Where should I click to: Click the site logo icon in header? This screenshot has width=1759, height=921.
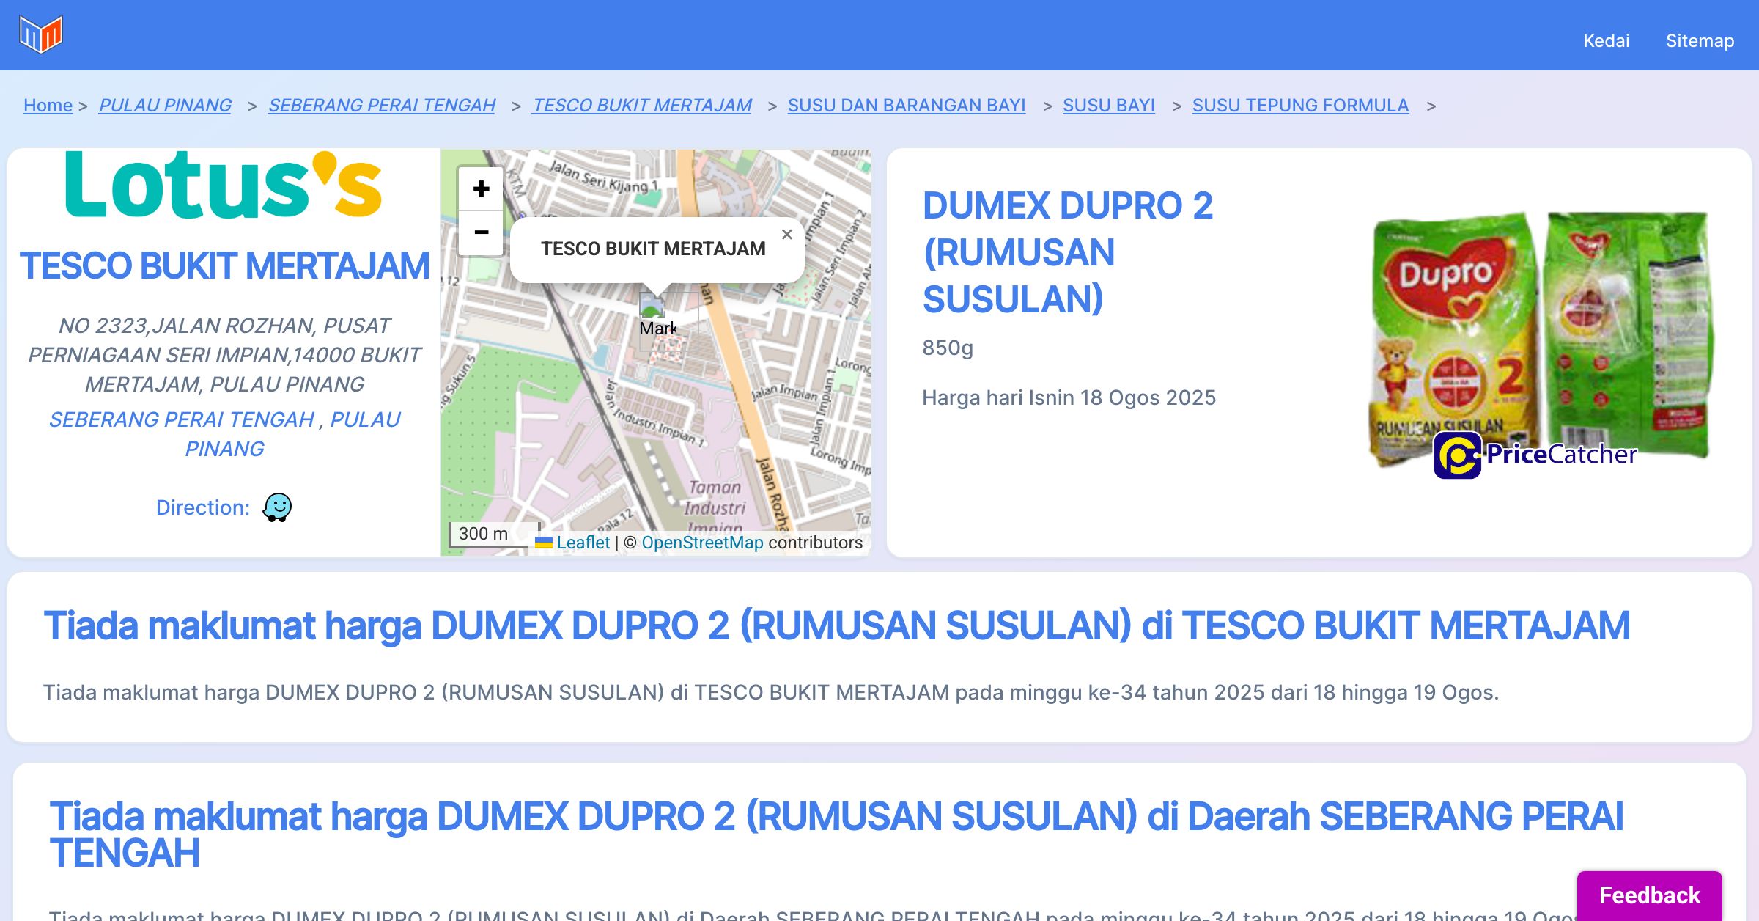coord(41,34)
